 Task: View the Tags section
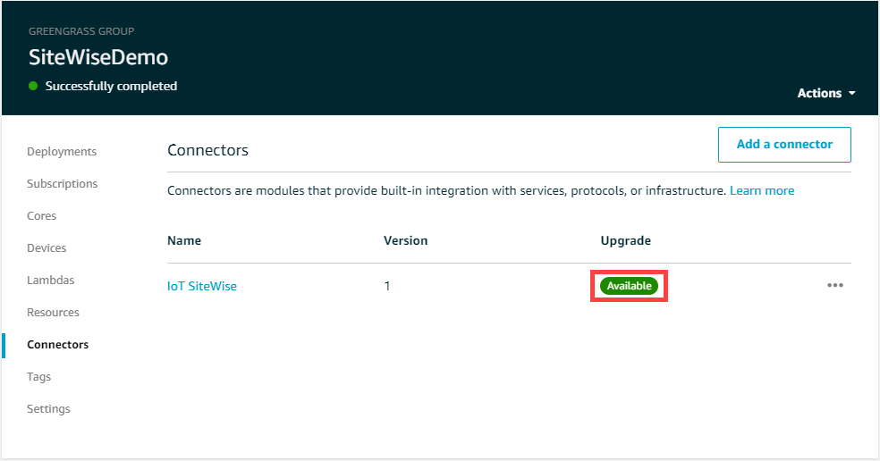click(x=38, y=376)
